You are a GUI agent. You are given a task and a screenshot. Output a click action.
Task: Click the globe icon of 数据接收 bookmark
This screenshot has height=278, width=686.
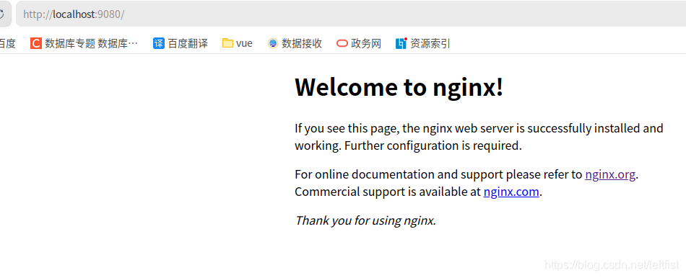[273, 43]
